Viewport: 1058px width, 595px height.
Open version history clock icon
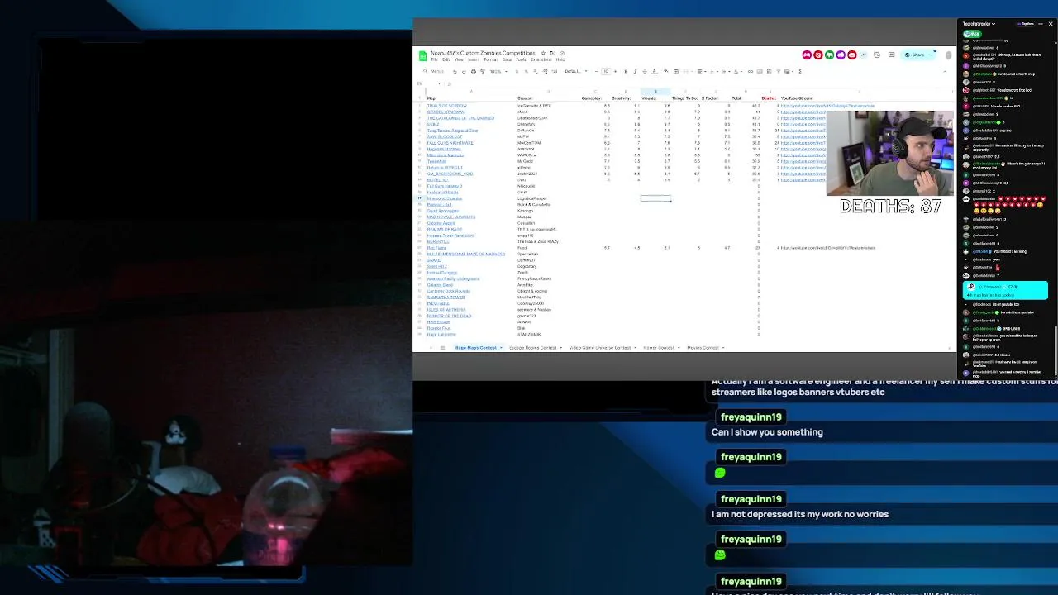click(x=877, y=55)
